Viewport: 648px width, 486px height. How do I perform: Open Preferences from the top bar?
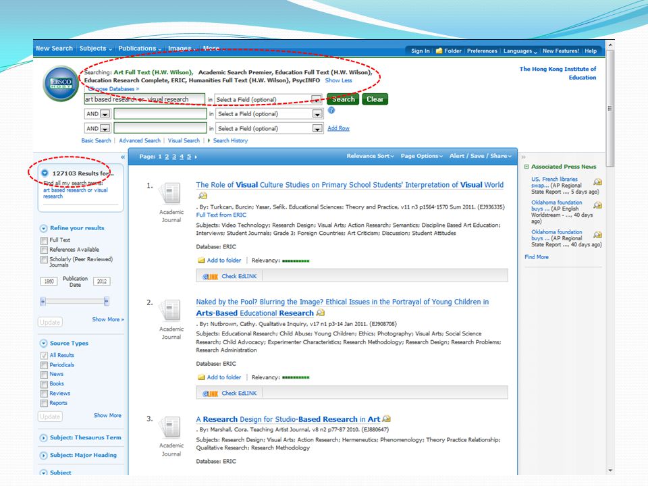482,51
